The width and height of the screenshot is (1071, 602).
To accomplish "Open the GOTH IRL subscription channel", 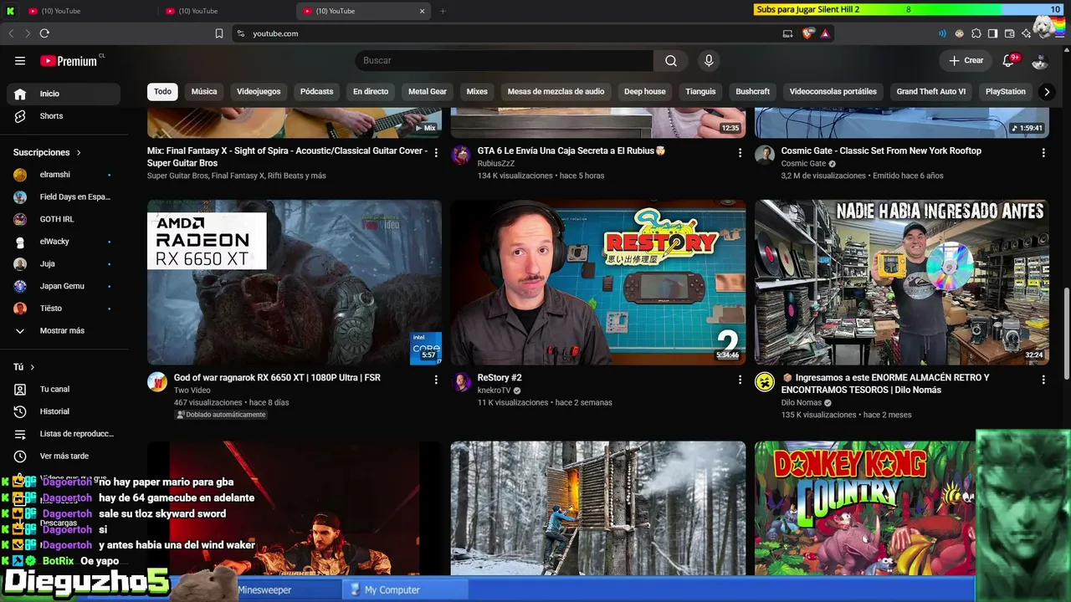I will click(x=64, y=219).
